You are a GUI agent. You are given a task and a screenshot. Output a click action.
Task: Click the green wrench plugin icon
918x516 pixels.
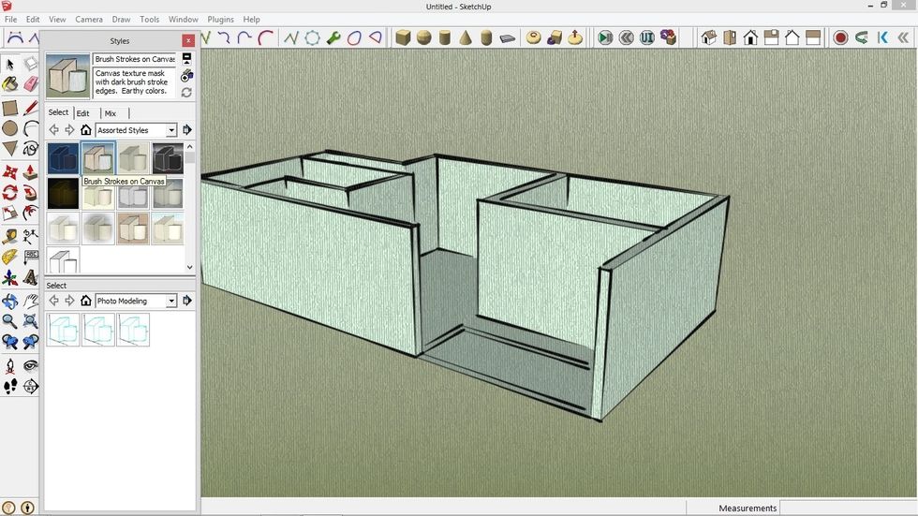(333, 38)
